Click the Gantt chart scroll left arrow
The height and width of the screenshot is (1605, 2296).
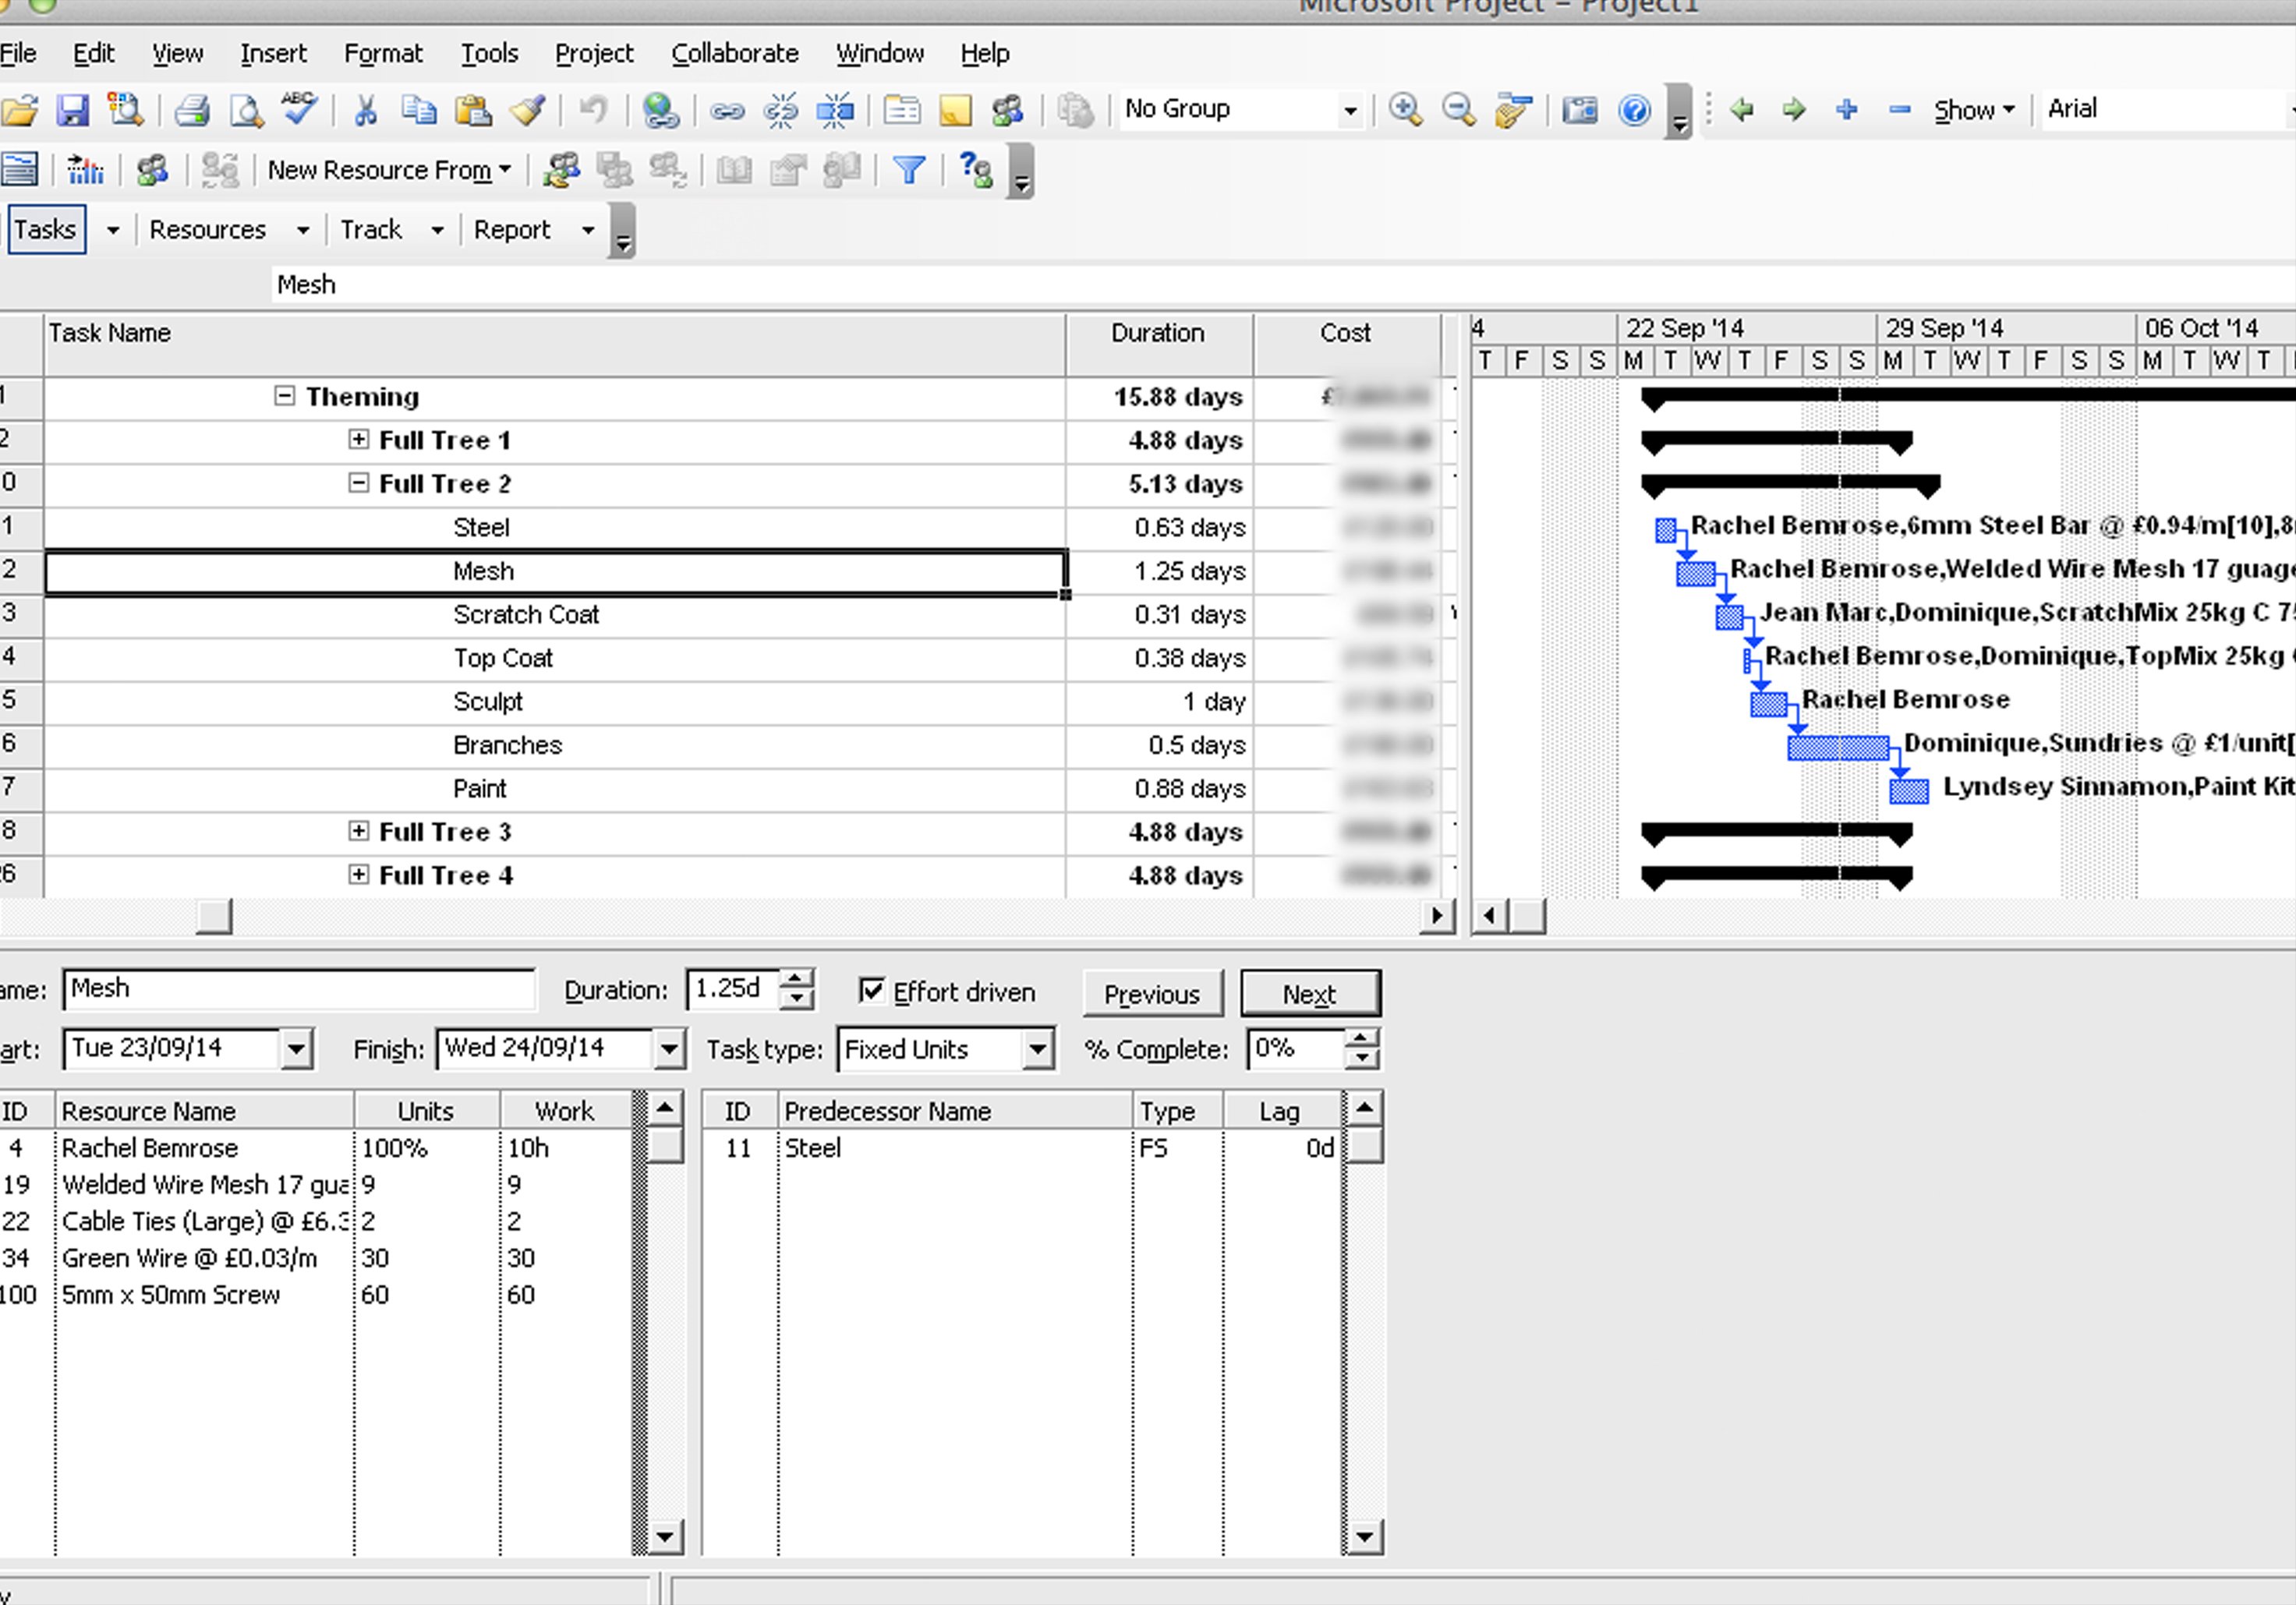click(1489, 915)
